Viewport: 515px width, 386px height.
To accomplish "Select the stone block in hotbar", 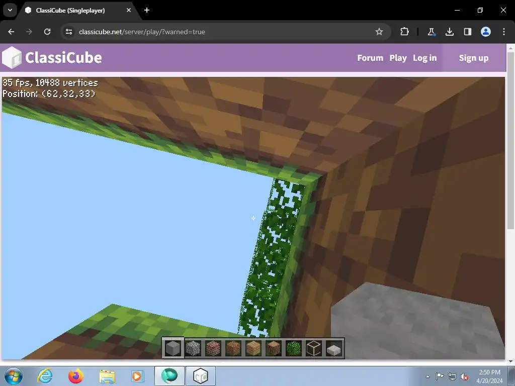I will coord(173,348).
